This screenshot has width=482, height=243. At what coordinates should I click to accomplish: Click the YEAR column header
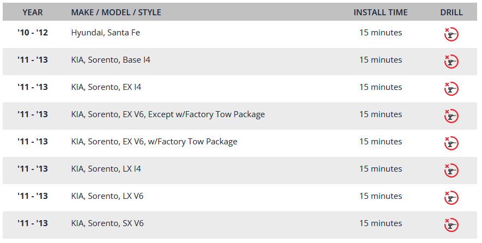point(33,12)
